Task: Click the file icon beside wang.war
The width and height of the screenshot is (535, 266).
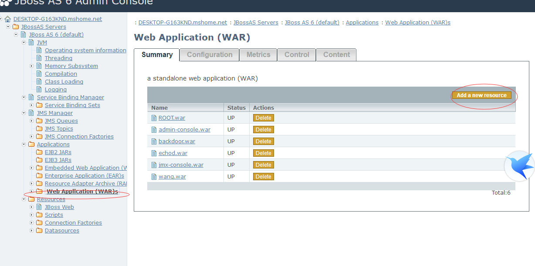Action: 154,177
